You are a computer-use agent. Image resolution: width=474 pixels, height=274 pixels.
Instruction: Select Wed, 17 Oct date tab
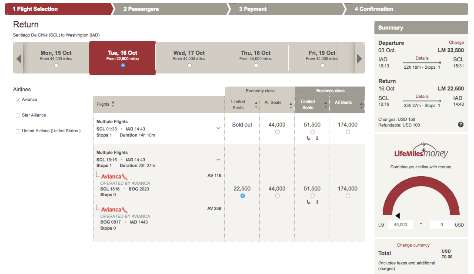pyautogui.click(x=189, y=58)
